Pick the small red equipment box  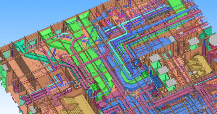[98, 15]
